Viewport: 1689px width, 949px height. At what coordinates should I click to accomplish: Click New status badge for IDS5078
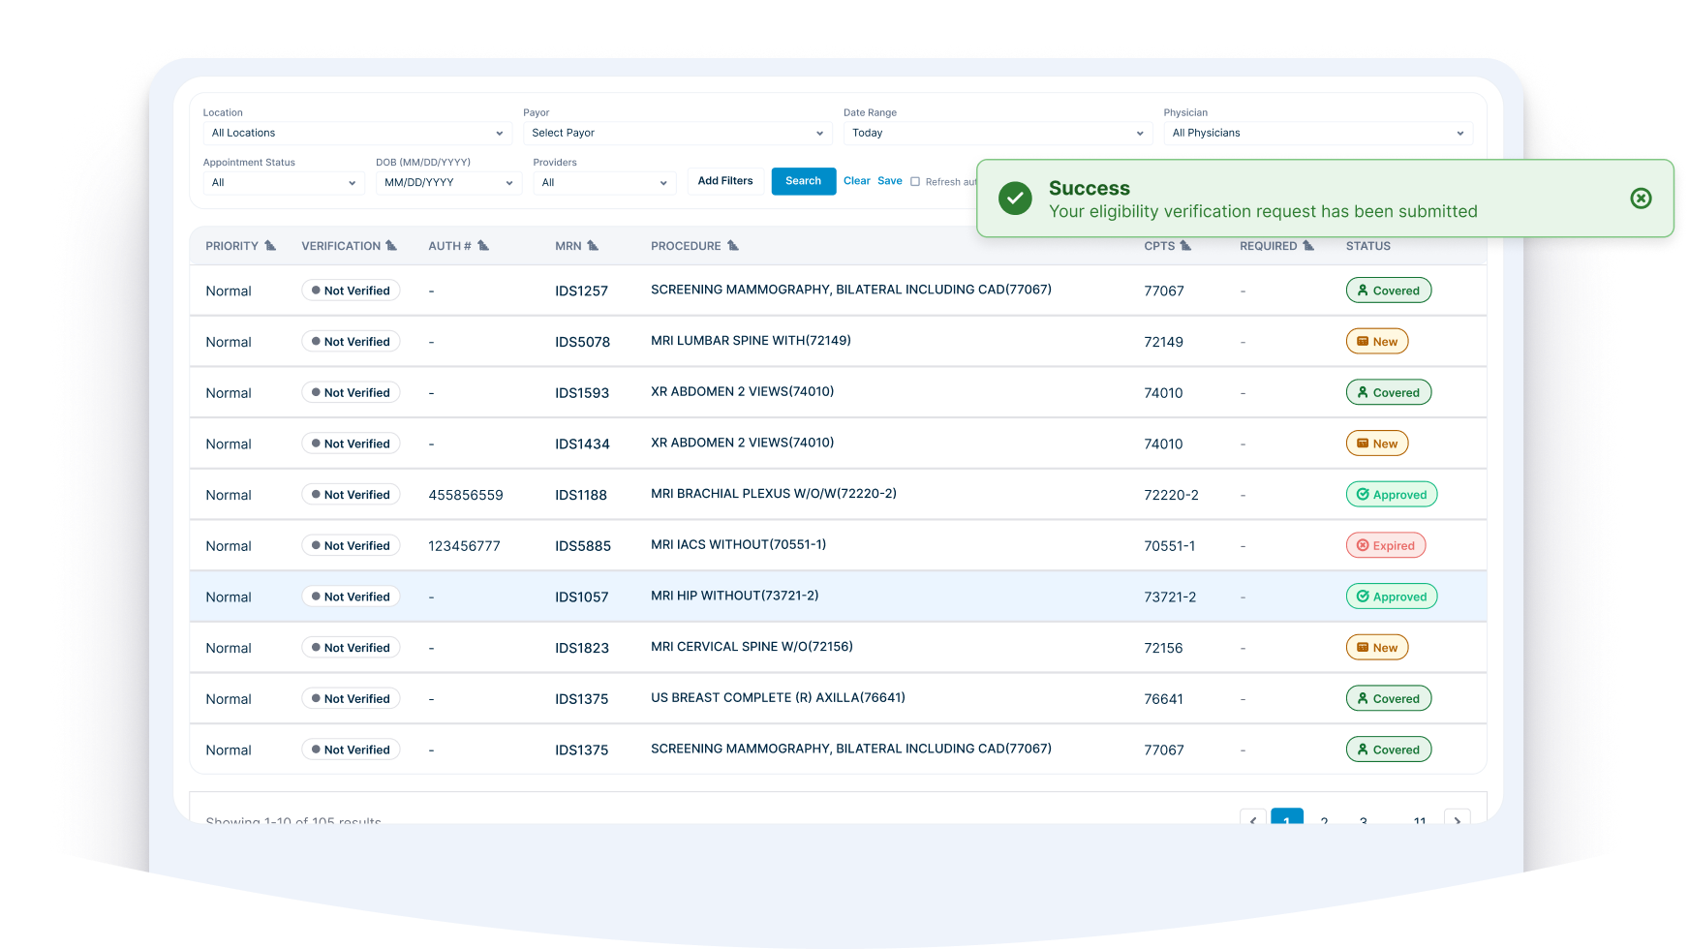(x=1377, y=342)
